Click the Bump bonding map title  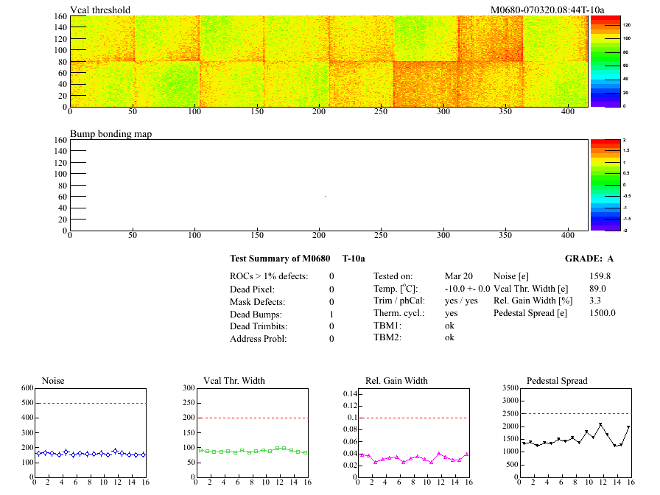(x=110, y=134)
